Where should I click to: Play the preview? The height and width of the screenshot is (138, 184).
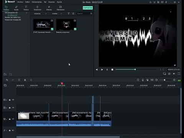(x=102, y=69)
